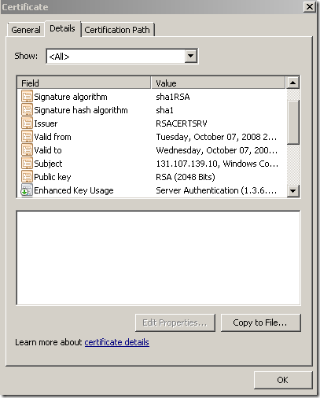The width and height of the screenshot is (320, 398).
Task: Click the value 'RSACERTSRV'
Action: coord(182,123)
